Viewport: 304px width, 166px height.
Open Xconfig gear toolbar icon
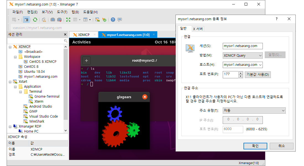pos(104,20)
